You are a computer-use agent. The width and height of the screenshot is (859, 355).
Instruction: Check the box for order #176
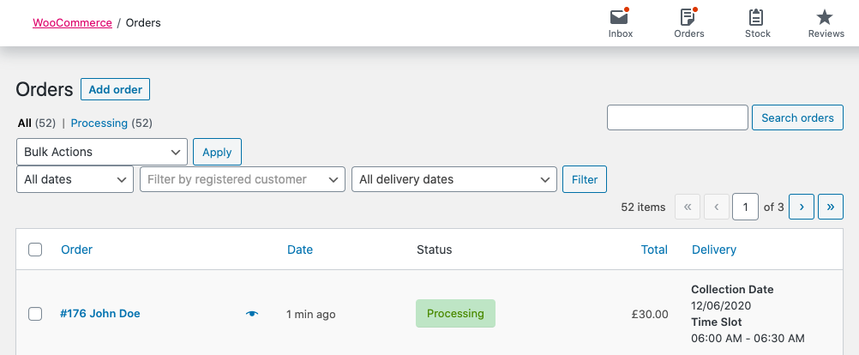pos(35,314)
